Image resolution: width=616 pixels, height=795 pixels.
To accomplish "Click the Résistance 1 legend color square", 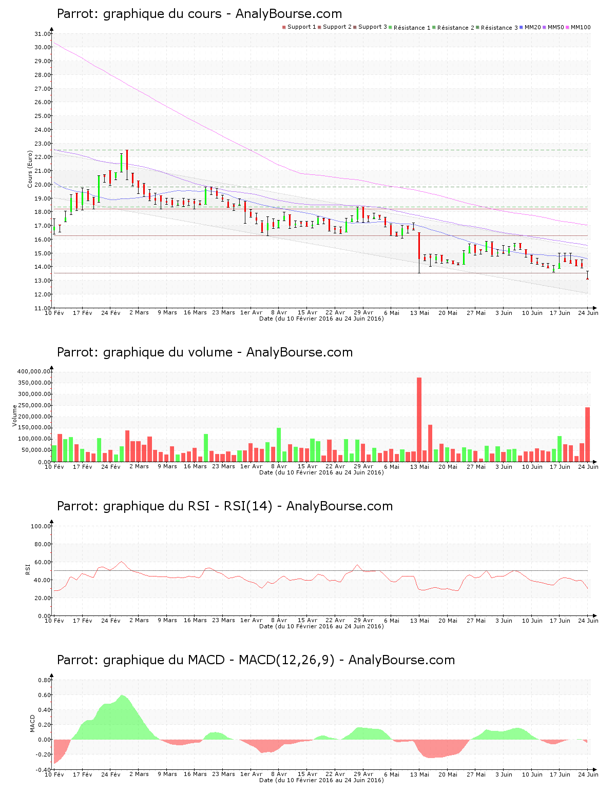I will pyautogui.click(x=391, y=27).
